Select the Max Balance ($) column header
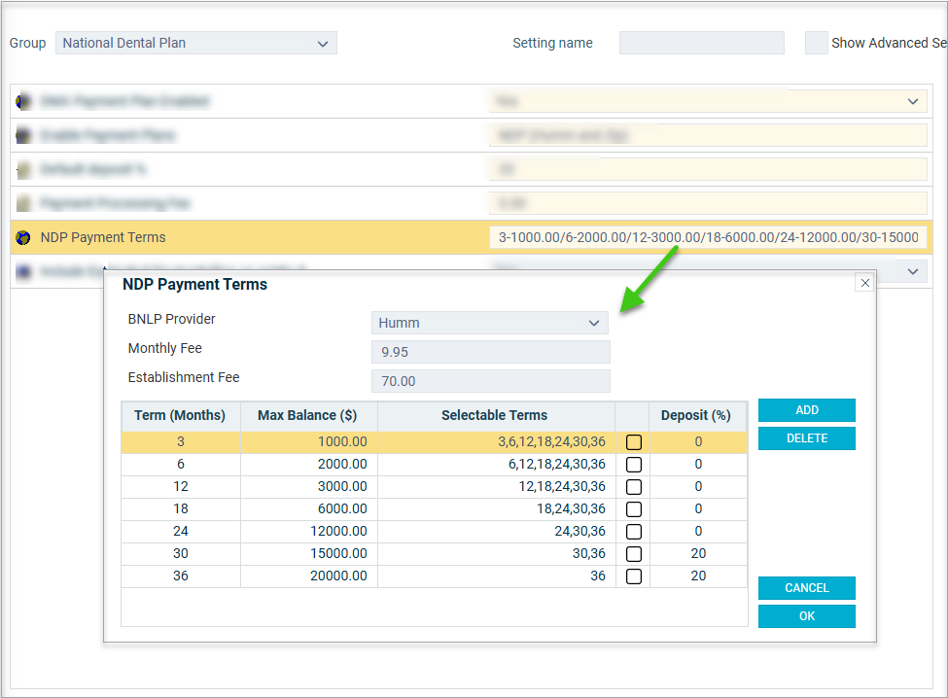 coord(308,416)
